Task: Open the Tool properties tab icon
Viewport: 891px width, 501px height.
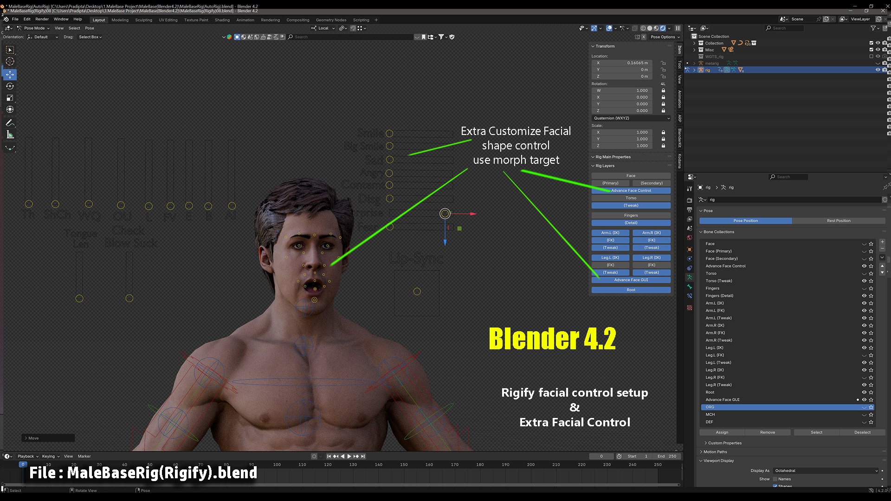Action: click(x=689, y=188)
